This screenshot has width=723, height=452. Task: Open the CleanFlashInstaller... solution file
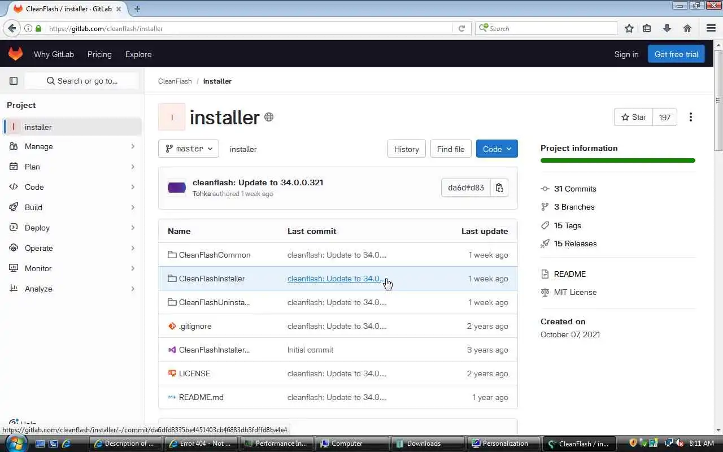214,350
